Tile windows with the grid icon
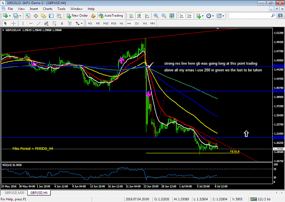Screen dimensions: 285x202 click(171, 16)
